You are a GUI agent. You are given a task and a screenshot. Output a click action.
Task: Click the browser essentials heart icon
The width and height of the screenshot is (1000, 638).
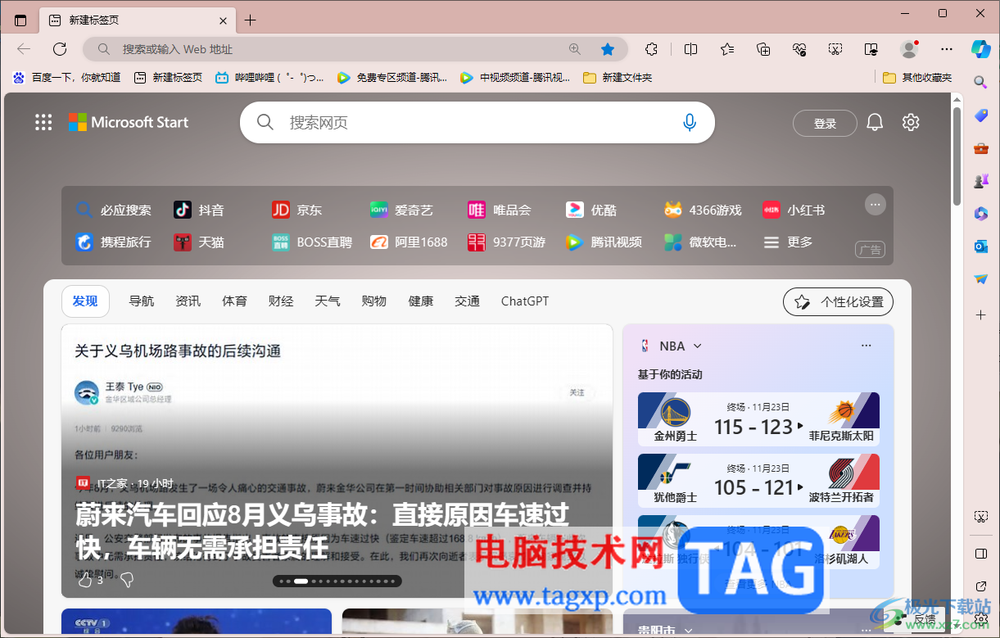(x=800, y=49)
